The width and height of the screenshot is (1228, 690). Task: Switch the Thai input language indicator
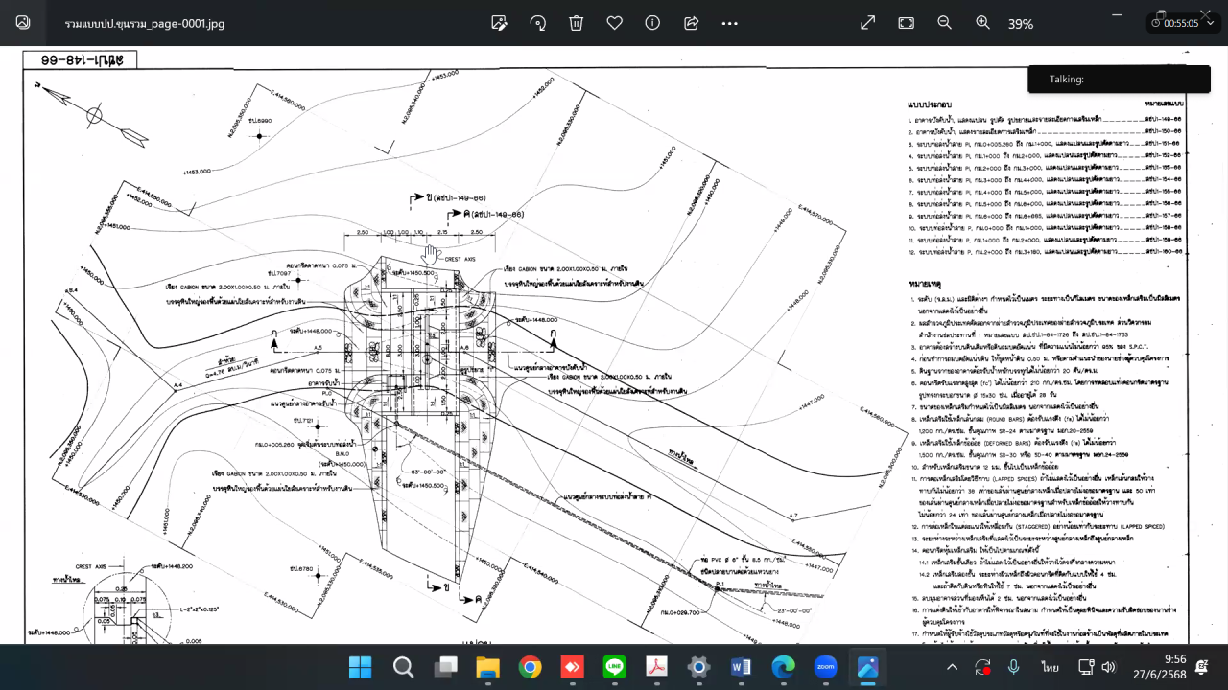(1050, 667)
